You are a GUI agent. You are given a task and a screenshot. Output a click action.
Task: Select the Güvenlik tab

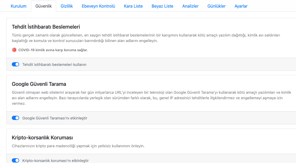coord(44,6)
